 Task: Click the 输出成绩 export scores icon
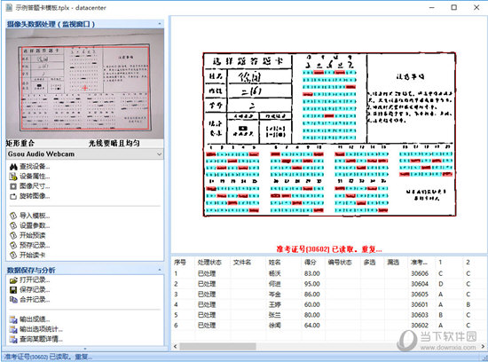[x=13, y=319]
